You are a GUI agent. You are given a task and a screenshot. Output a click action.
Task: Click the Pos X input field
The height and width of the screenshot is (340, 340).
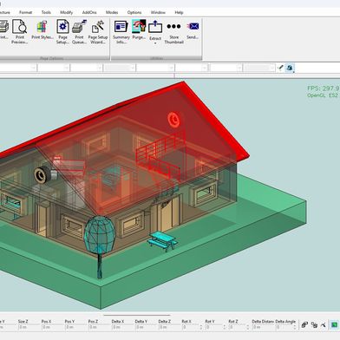(51, 327)
